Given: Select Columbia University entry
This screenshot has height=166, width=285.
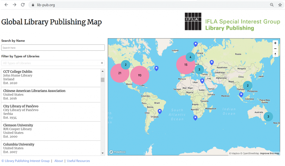Looking at the screenshot, I should coord(51,148).
